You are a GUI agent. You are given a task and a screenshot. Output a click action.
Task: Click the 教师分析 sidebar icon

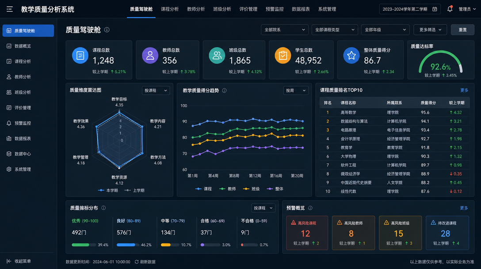[x=9, y=77]
